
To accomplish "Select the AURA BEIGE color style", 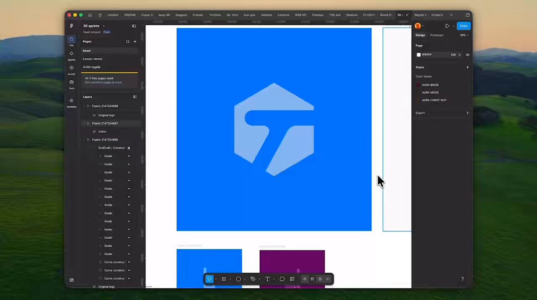I will pyautogui.click(x=430, y=85).
